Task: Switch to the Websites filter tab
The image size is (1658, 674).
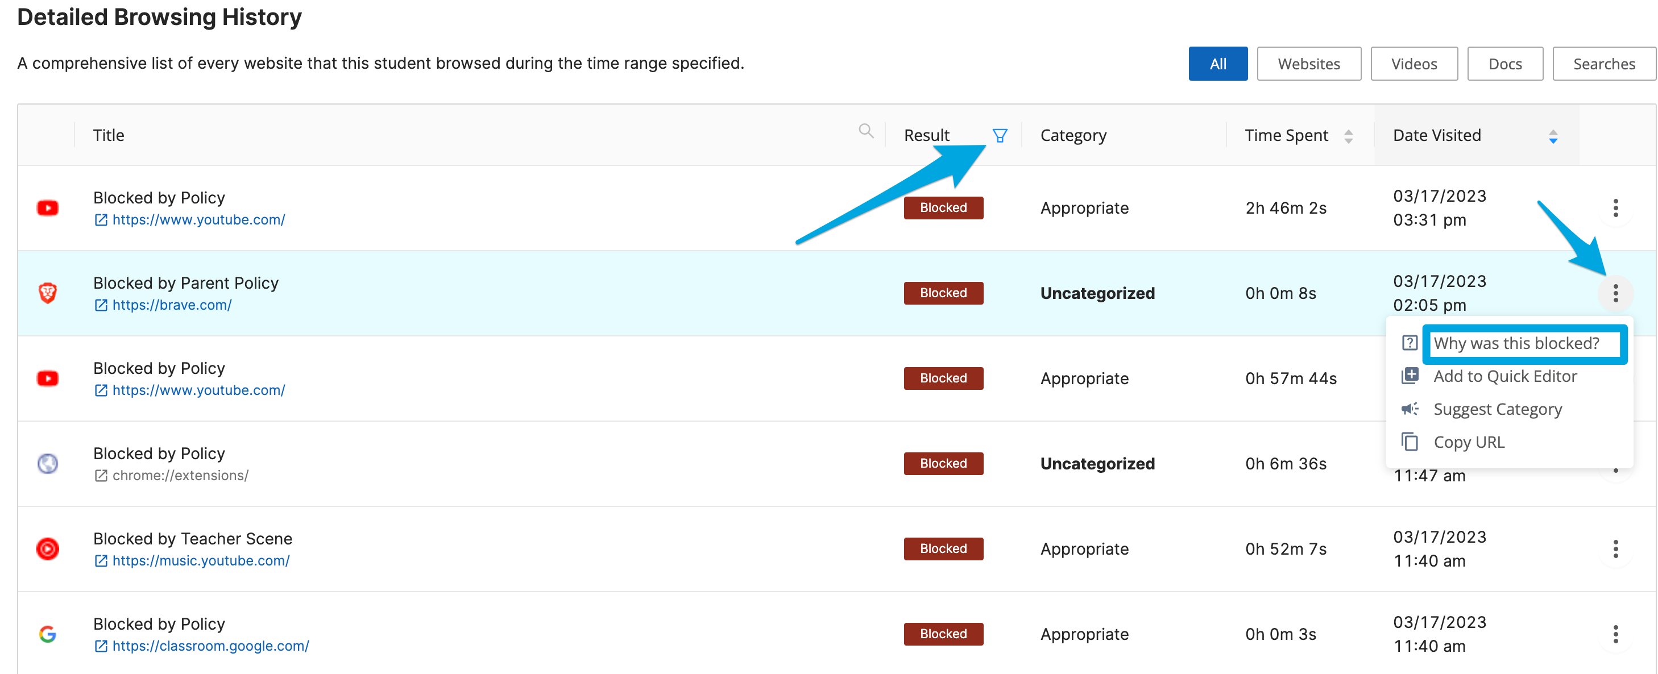Action: 1309,64
